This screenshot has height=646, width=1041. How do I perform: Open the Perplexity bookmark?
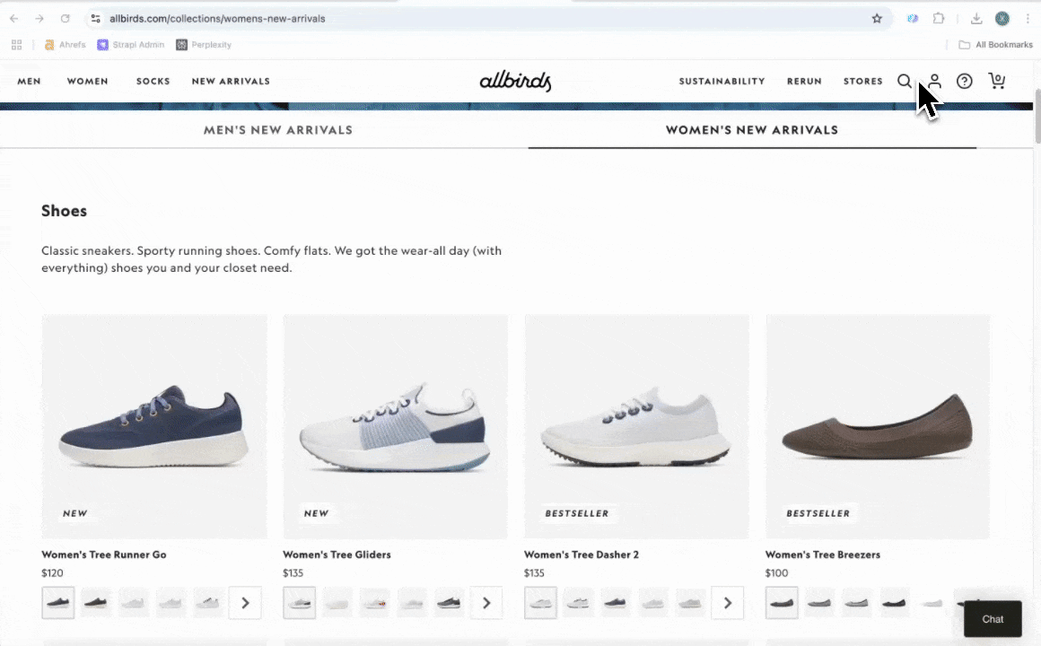point(204,45)
